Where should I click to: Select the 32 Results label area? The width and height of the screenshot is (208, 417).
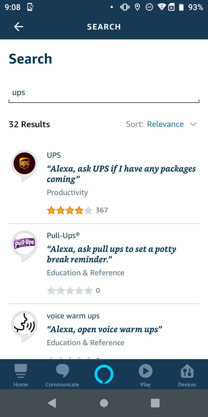tap(29, 124)
